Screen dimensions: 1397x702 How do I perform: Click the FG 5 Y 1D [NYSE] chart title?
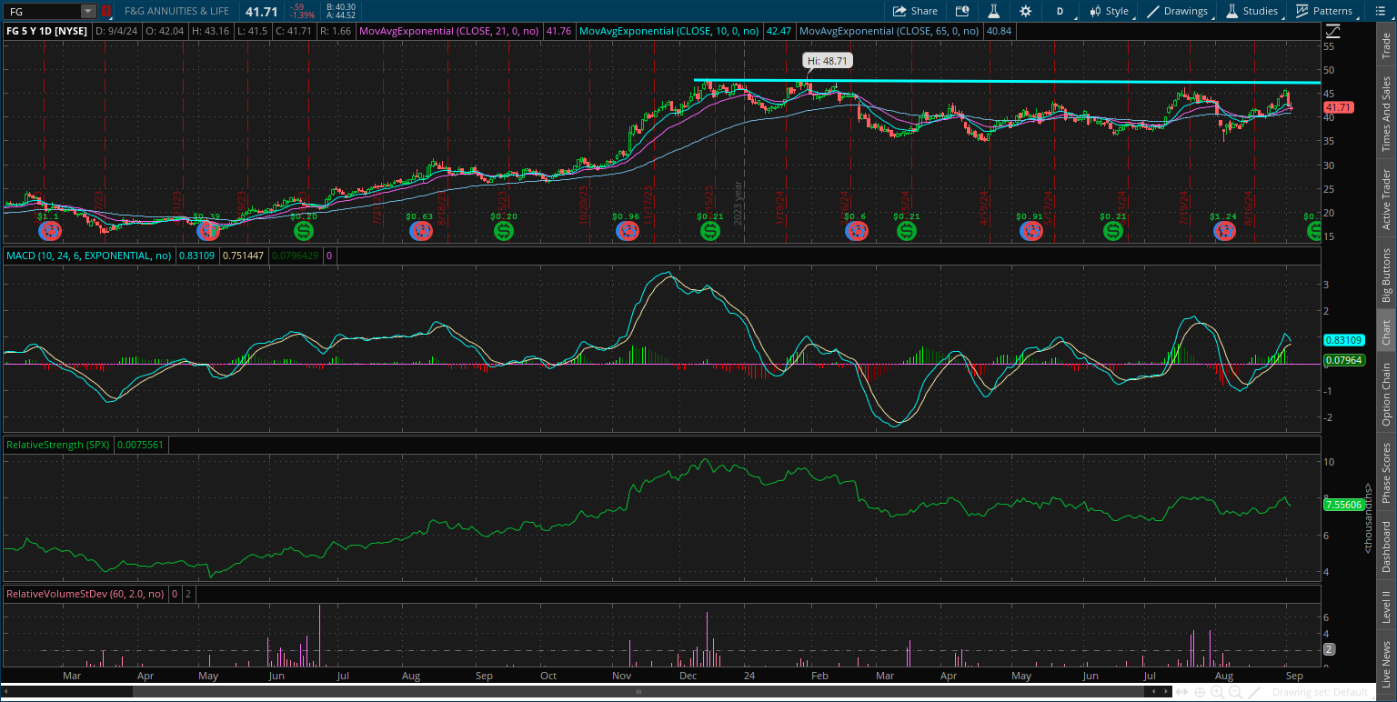tap(45, 31)
